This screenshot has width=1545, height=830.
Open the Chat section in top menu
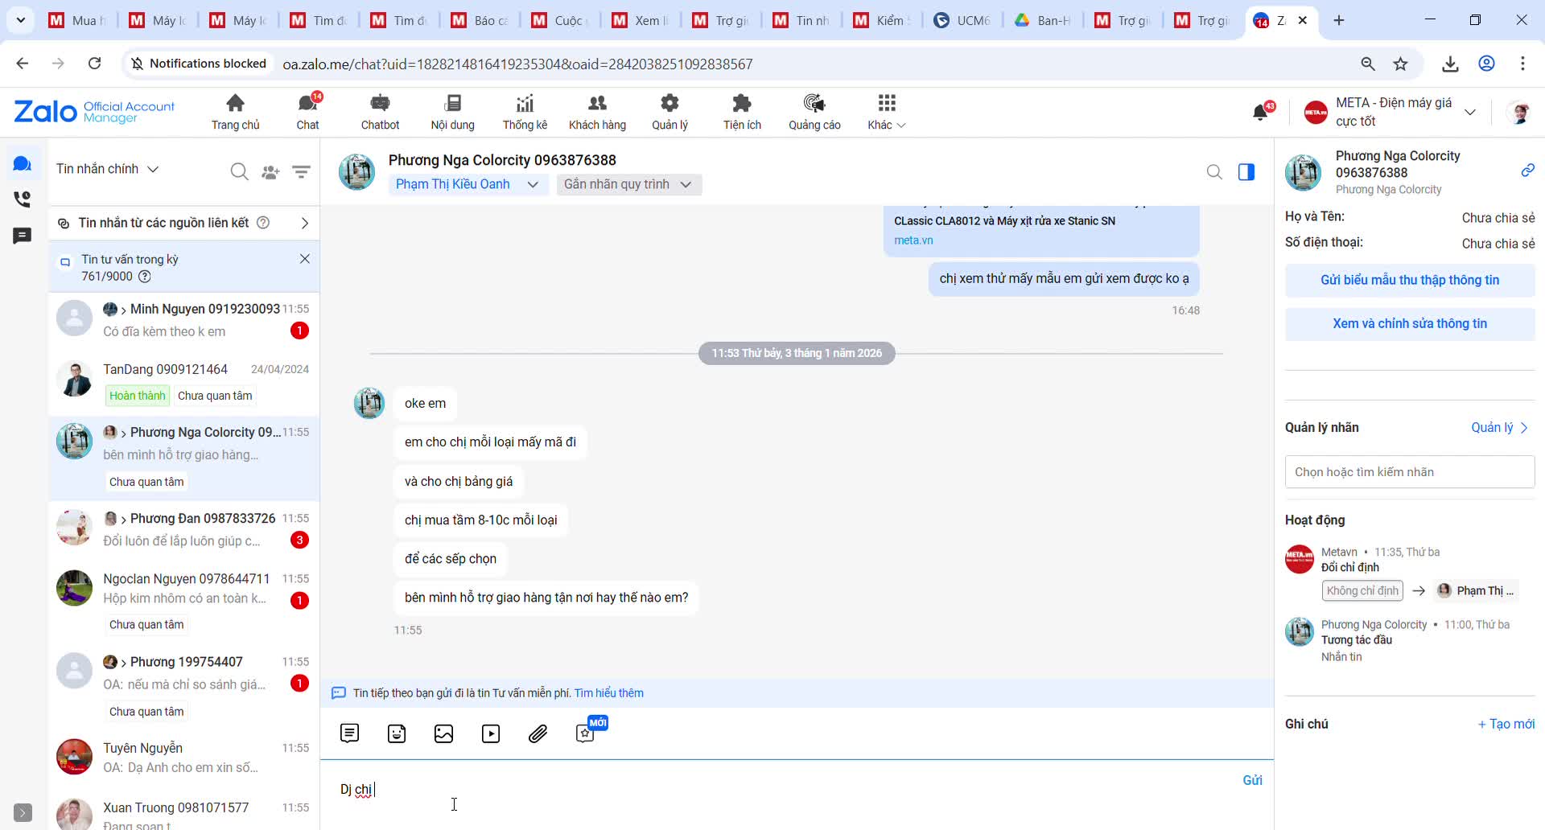(307, 112)
